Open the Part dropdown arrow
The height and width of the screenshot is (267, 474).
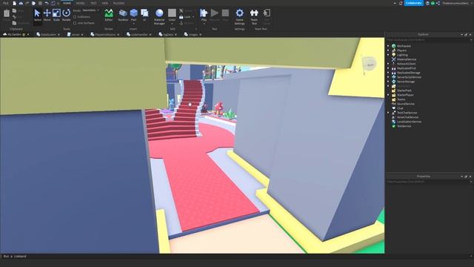[133, 24]
